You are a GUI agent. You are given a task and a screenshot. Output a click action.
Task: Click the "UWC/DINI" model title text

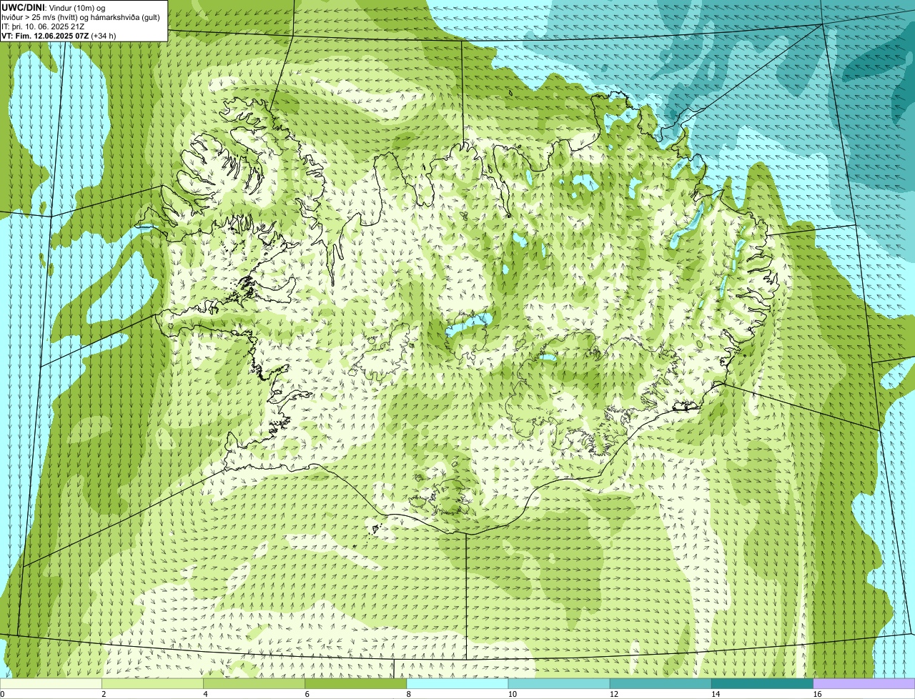click(23, 8)
